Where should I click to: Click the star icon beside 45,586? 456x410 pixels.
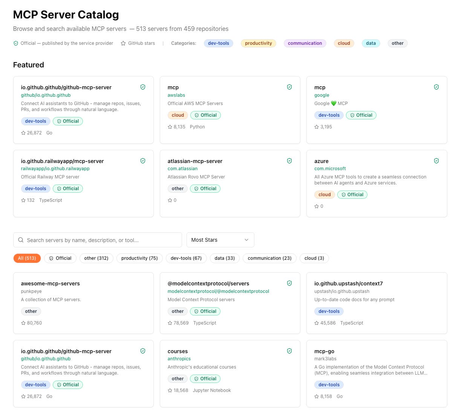(x=317, y=323)
